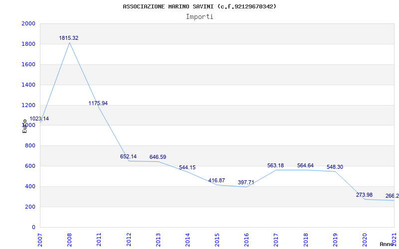Viewport: 399px width, 249px height.
Task: Click the y-axis tick 0
Action: pos(33,227)
